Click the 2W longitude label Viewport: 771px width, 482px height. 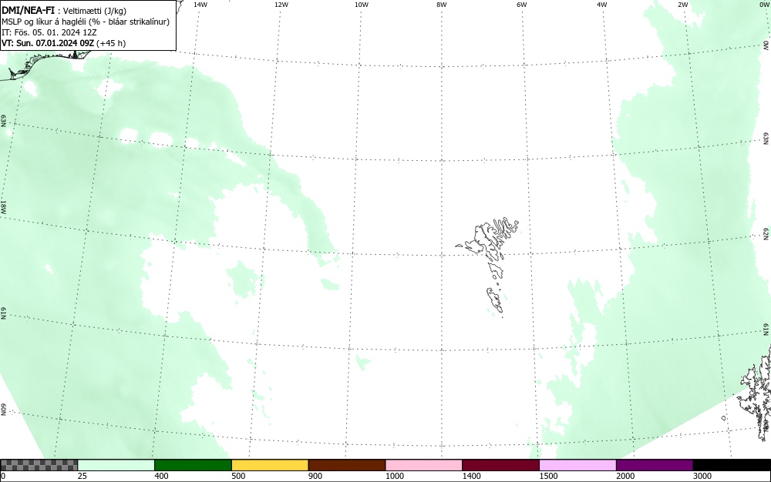(682, 5)
